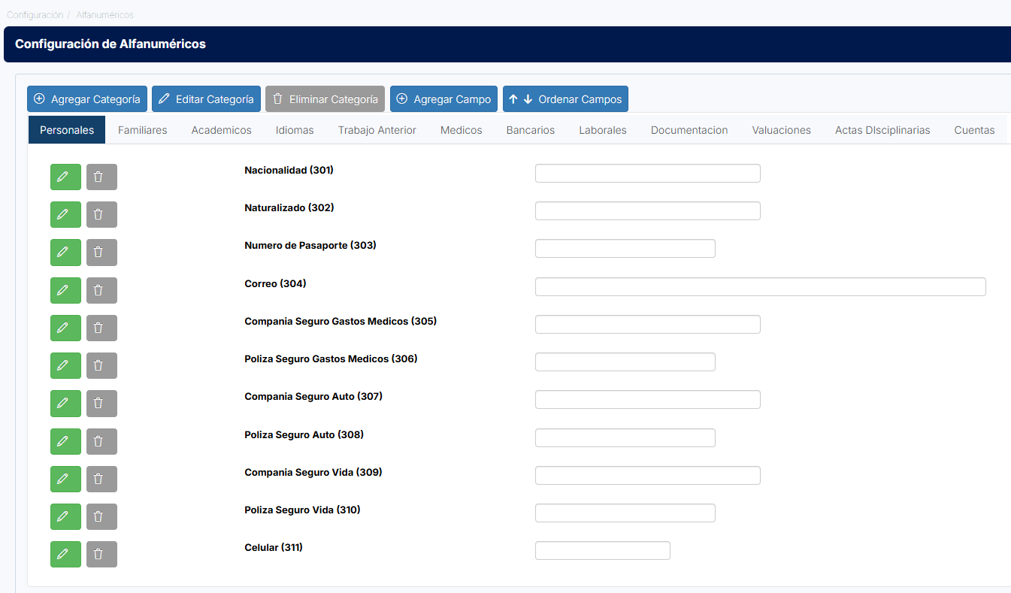The image size is (1011, 593).
Task: Click pencil icon for Compania Seguro Gastos Medicos
Action: click(x=65, y=328)
